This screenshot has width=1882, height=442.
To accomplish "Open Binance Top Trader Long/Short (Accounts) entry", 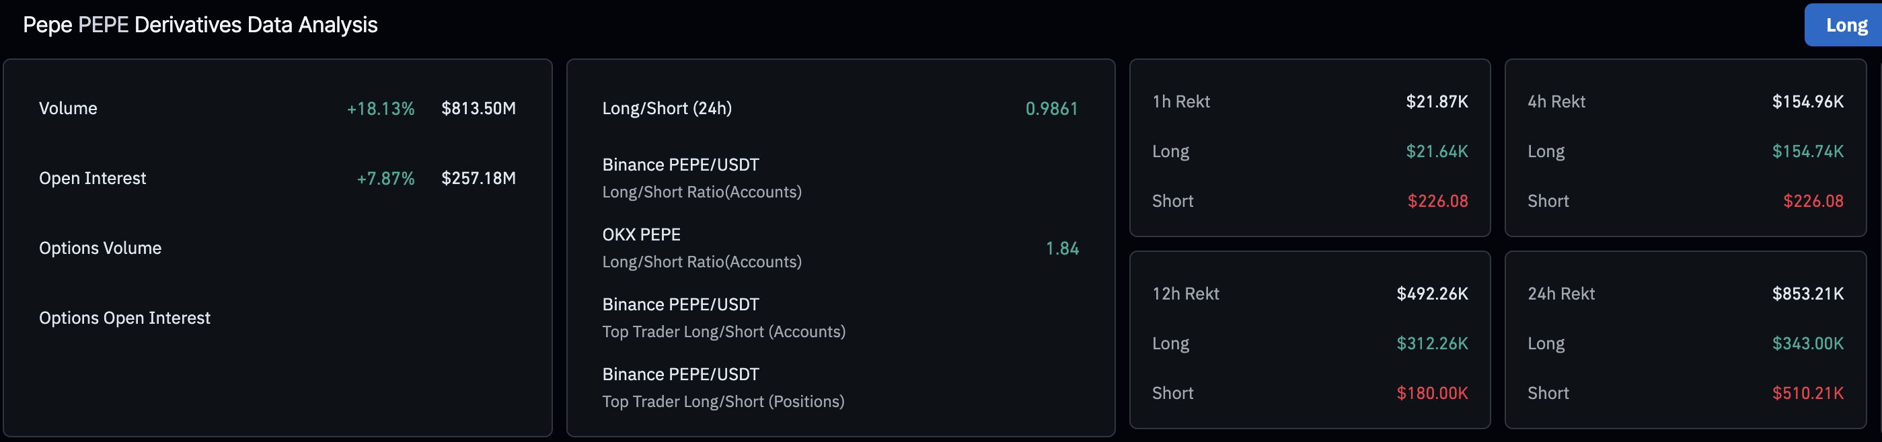I will click(x=722, y=318).
